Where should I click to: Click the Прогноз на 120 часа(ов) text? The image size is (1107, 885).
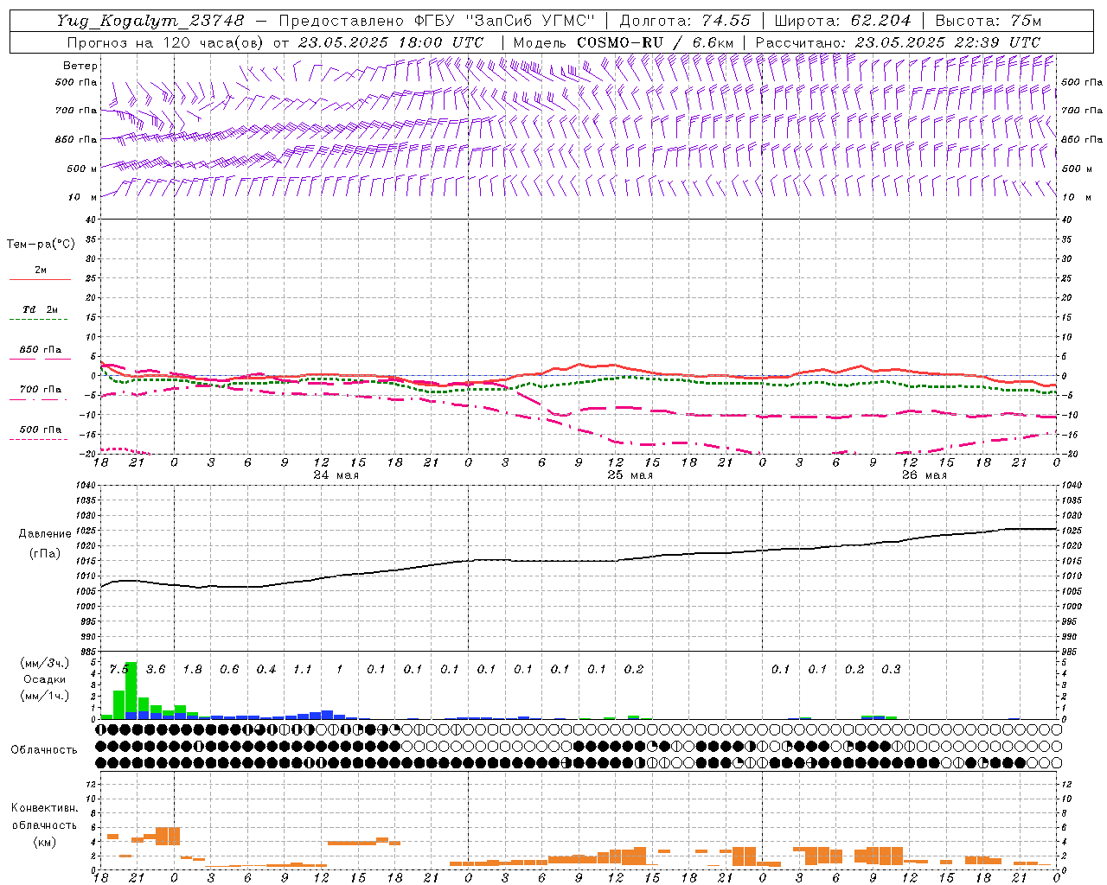point(166,42)
